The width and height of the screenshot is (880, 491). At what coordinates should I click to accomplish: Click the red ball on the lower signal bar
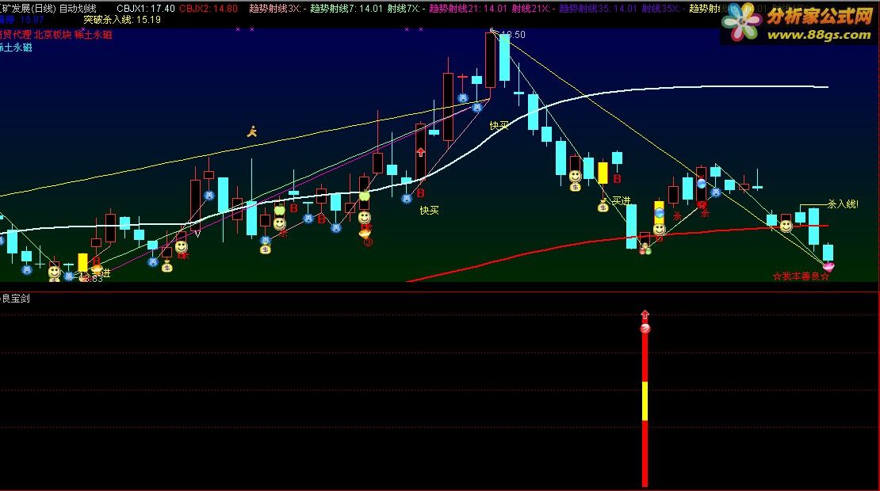645,329
